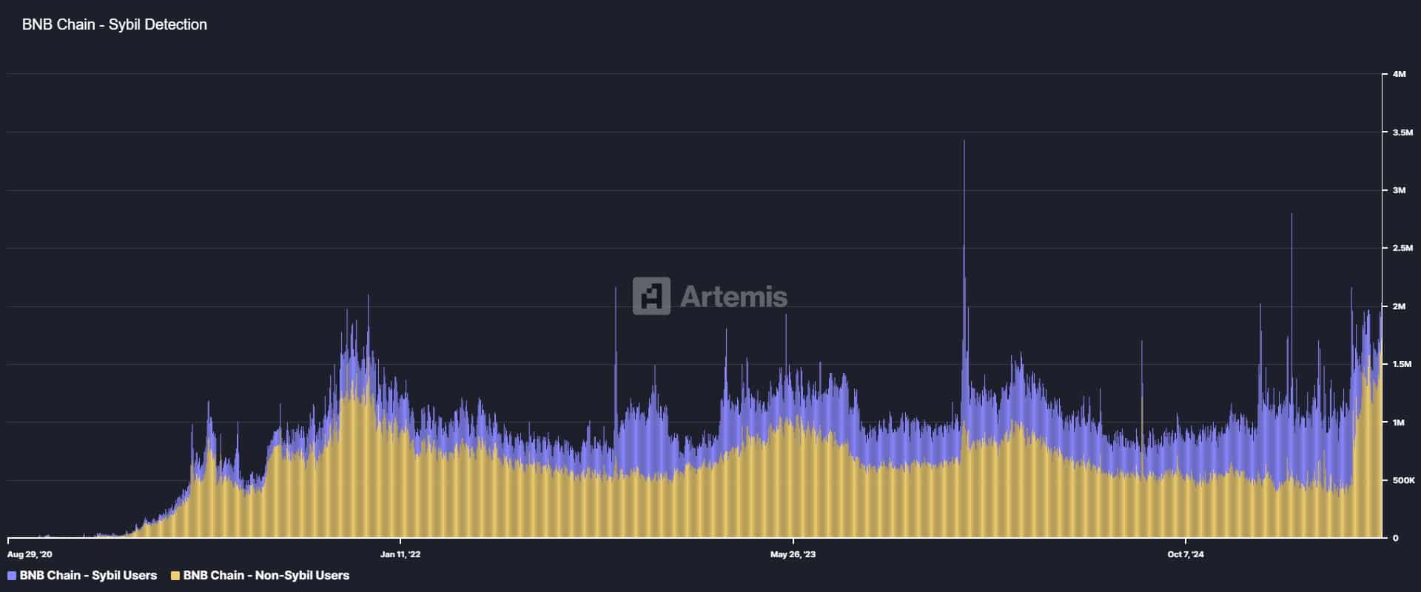Click the 'Oct 7, '24' x-axis label
The width and height of the screenshot is (1421, 592).
click(x=1186, y=554)
